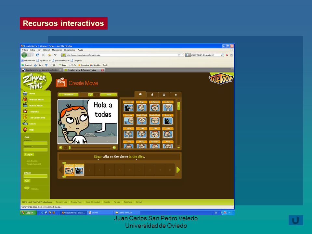Toggle the sound icon in preview player

click(x=114, y=148)
